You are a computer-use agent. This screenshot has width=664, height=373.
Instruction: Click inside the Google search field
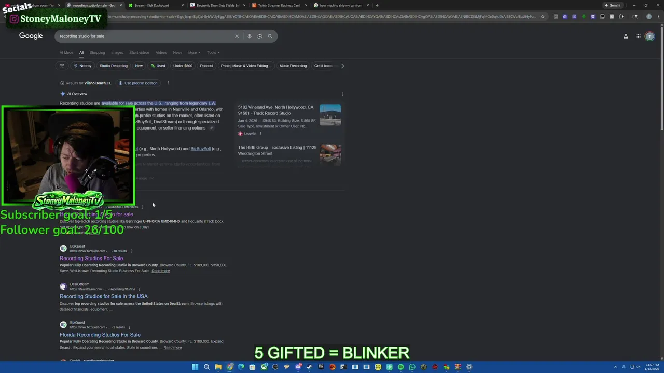tap(145, 36)
